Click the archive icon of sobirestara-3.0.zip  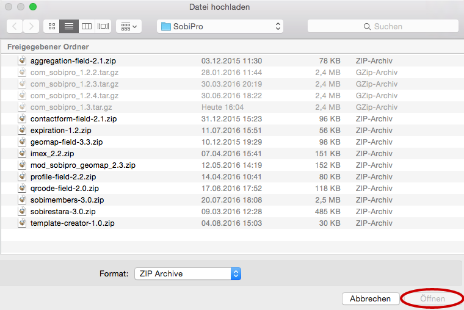pos(22,211)
